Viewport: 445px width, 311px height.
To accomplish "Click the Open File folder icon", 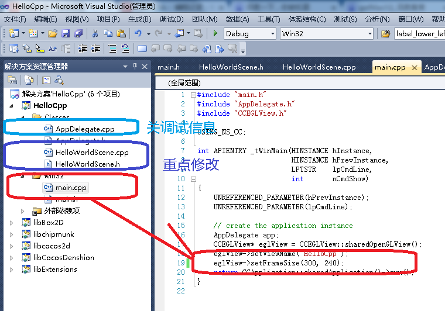I will click(x=53, y=33).
